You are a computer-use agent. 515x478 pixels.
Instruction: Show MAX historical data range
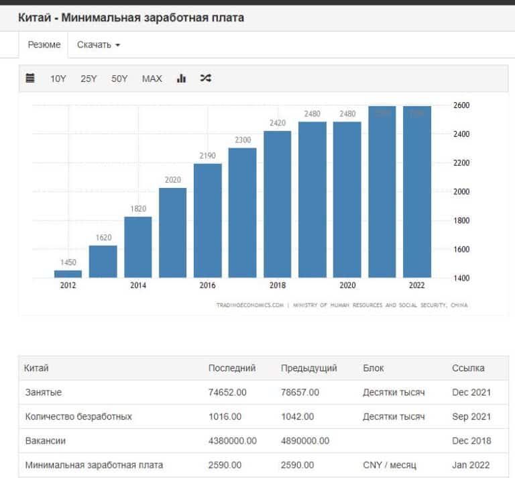(x=152, y=79)
